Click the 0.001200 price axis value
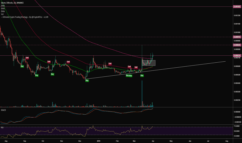242x143 pixels. click(237, 15)
